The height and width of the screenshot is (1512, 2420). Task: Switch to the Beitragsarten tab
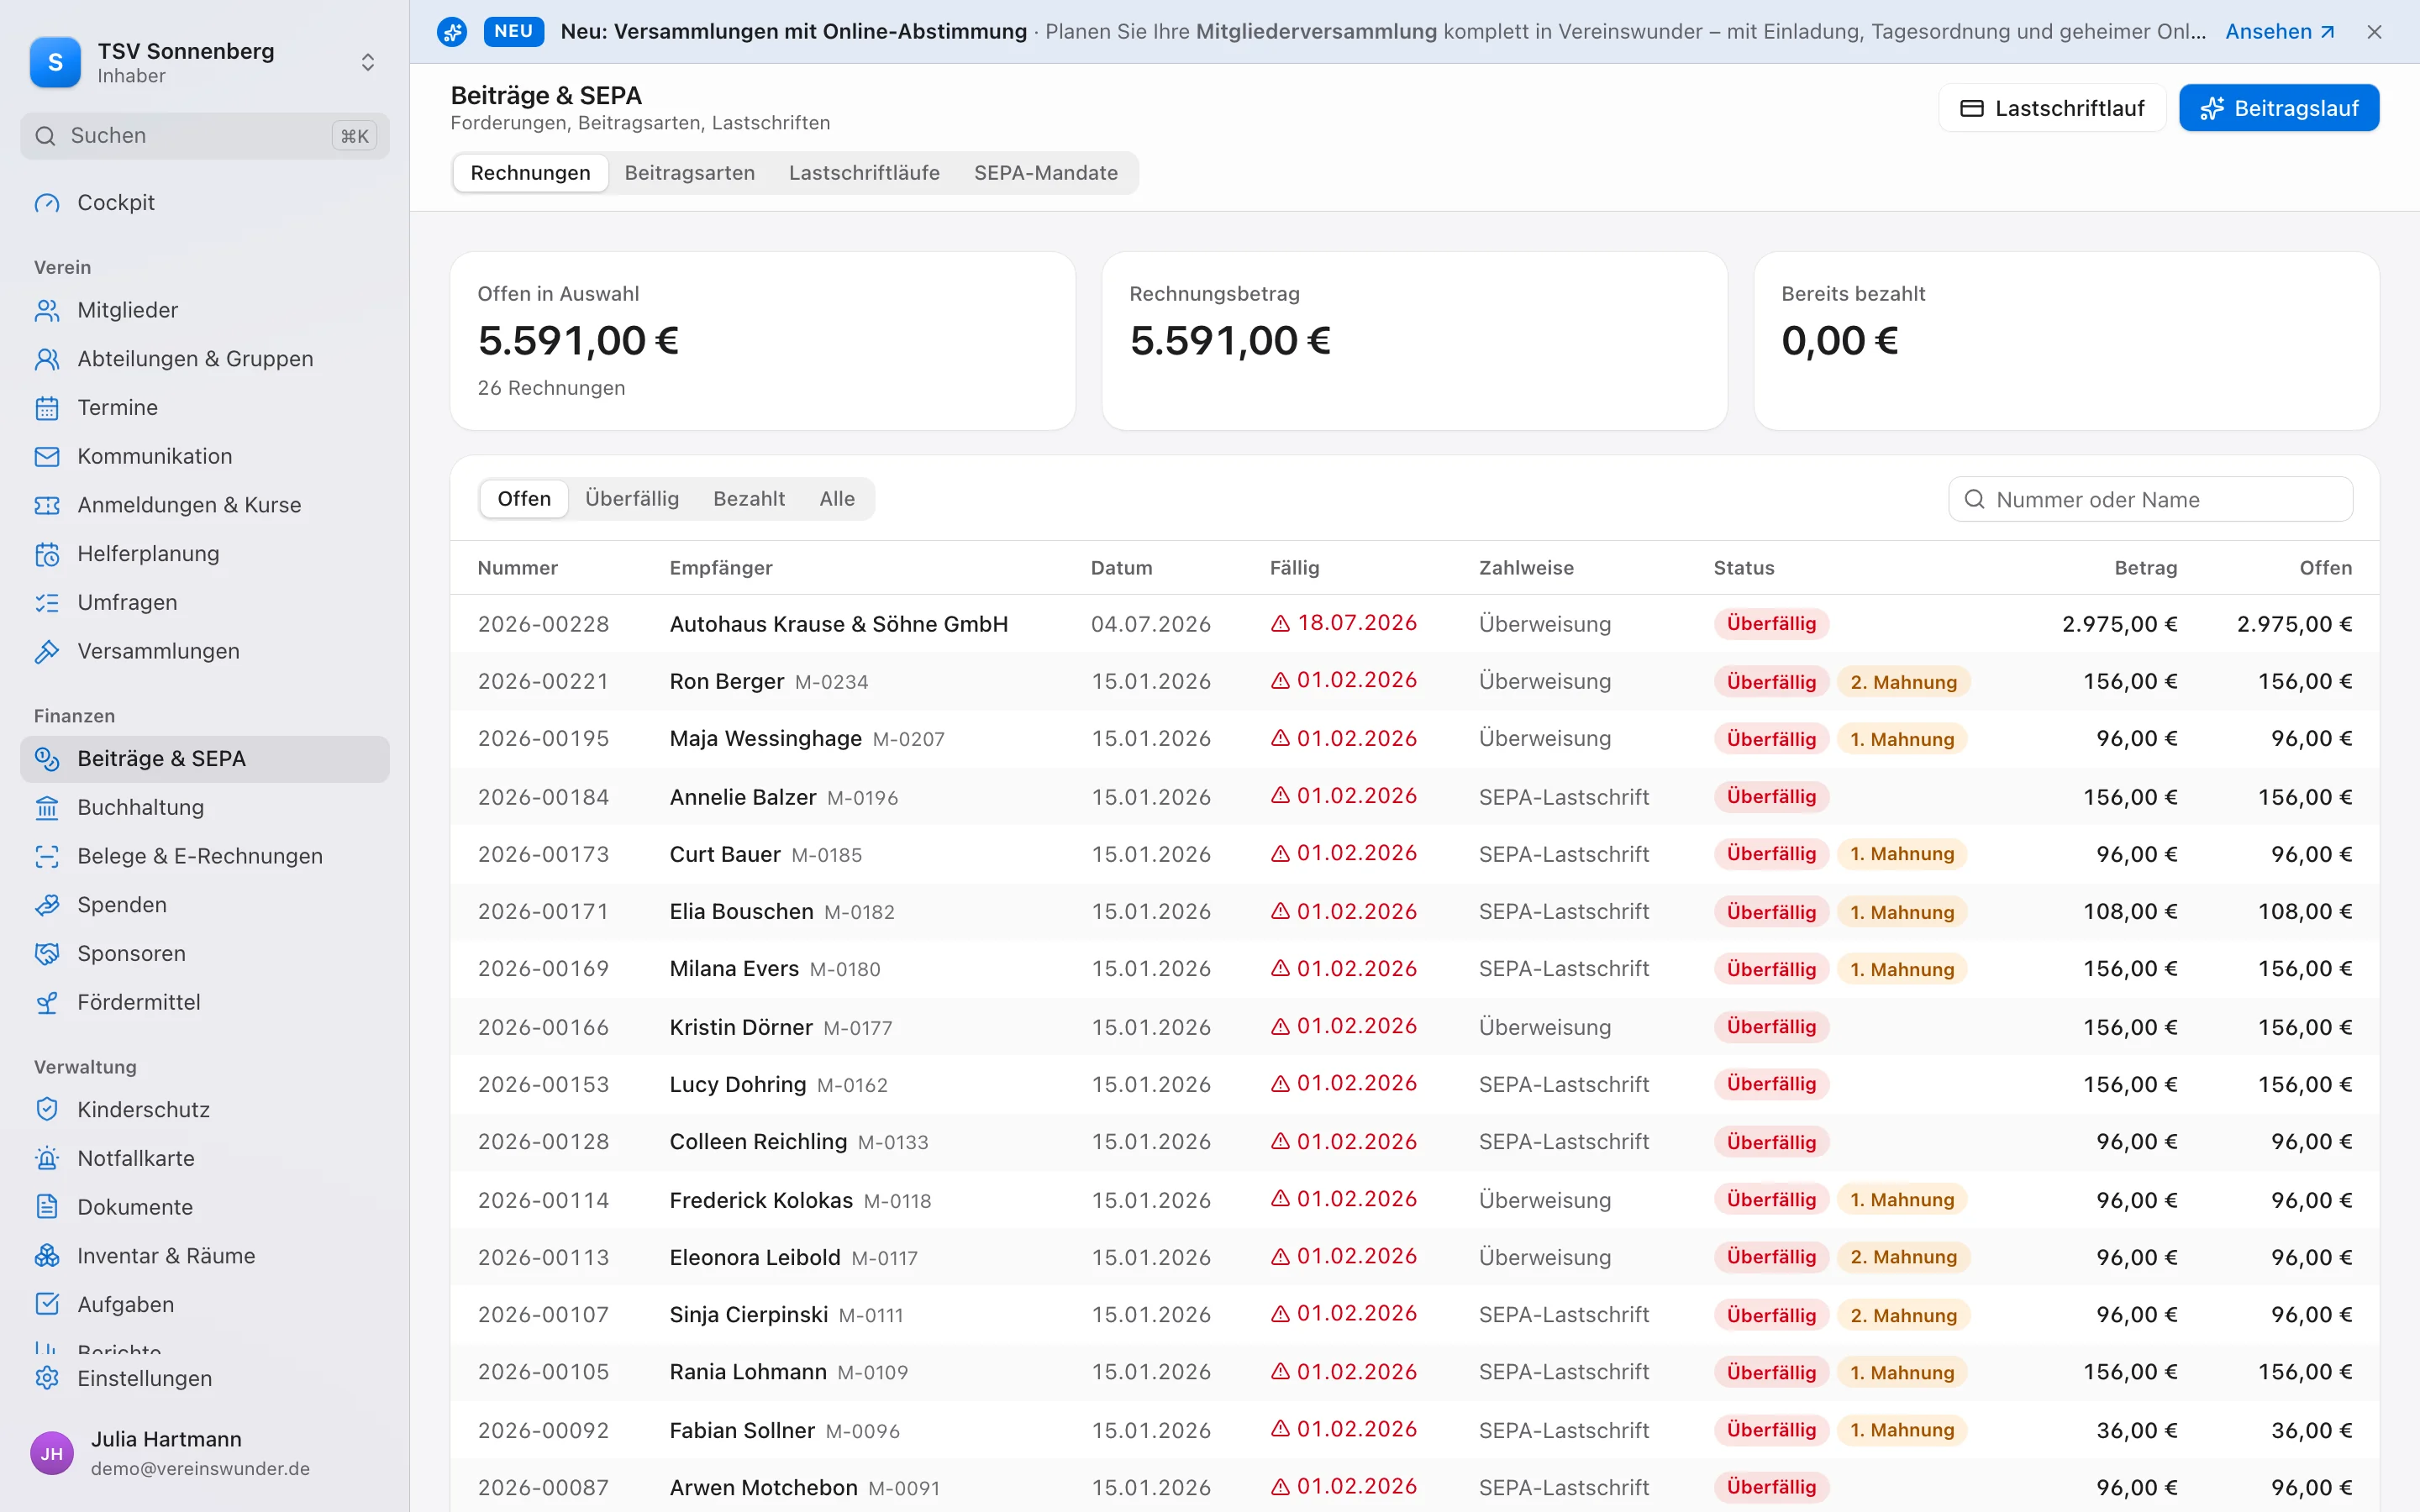tap(689, 173)
